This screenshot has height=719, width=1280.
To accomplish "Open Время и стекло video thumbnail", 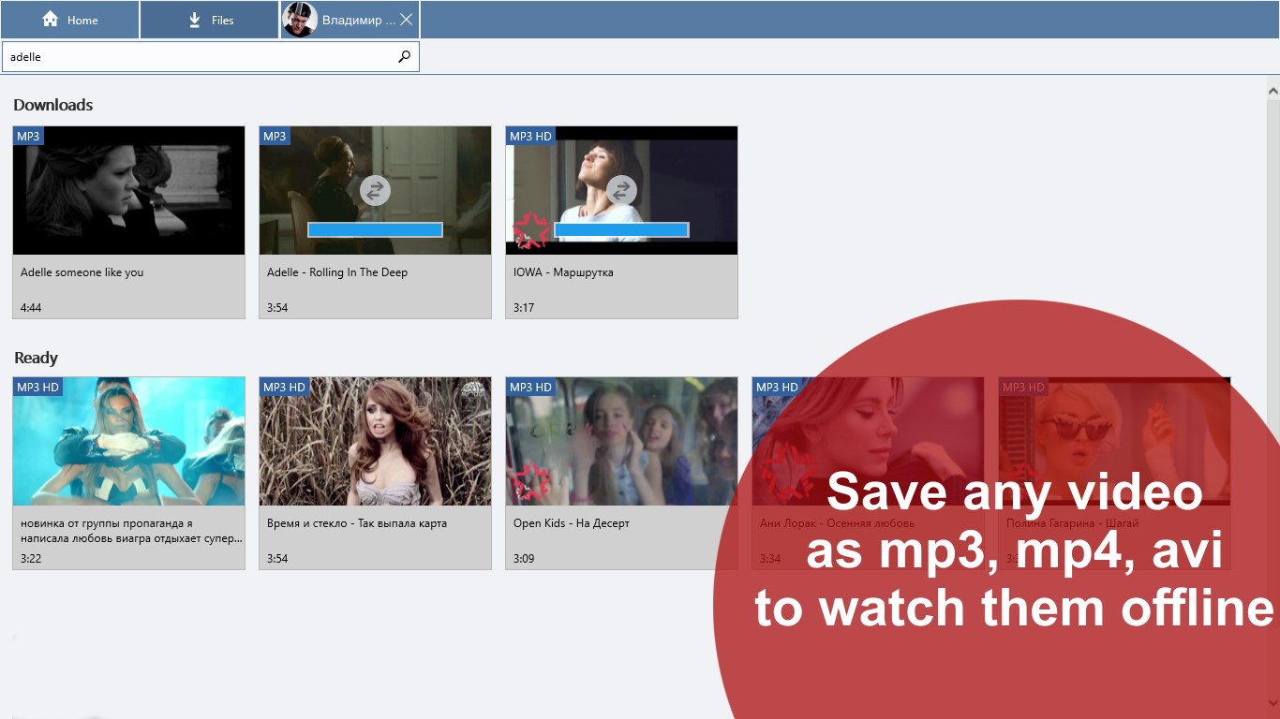I will pos(375,442).
